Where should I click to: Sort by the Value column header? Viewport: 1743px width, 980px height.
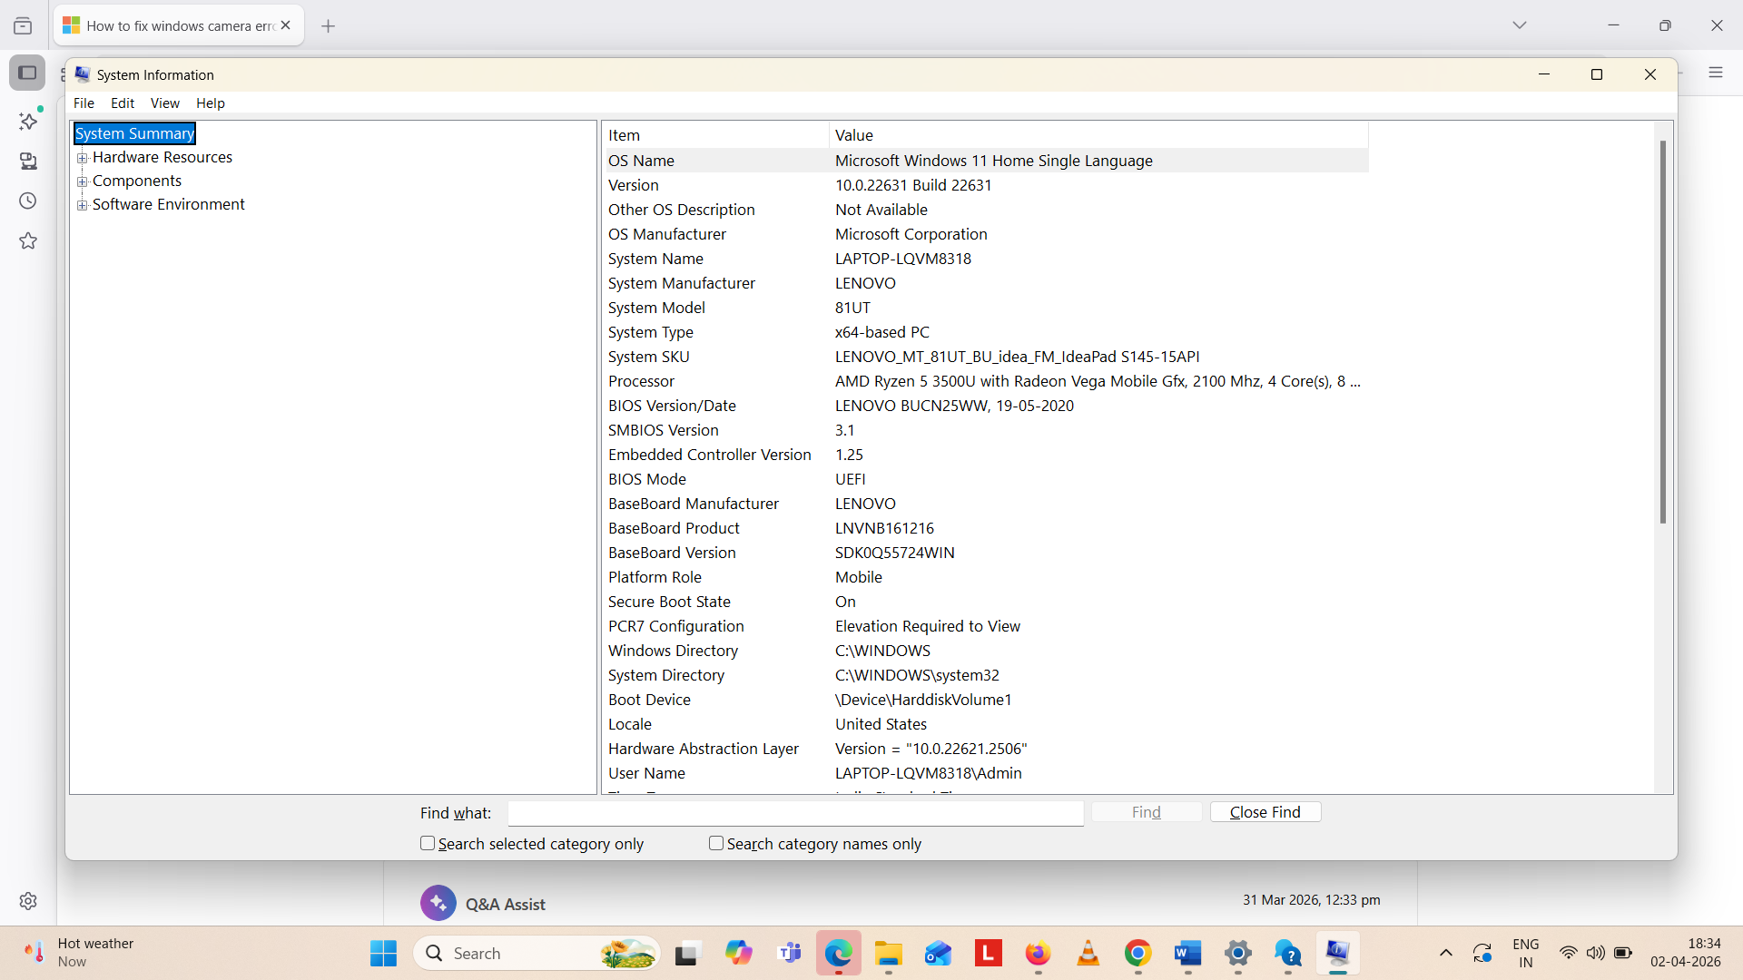tap(1098, 135)
